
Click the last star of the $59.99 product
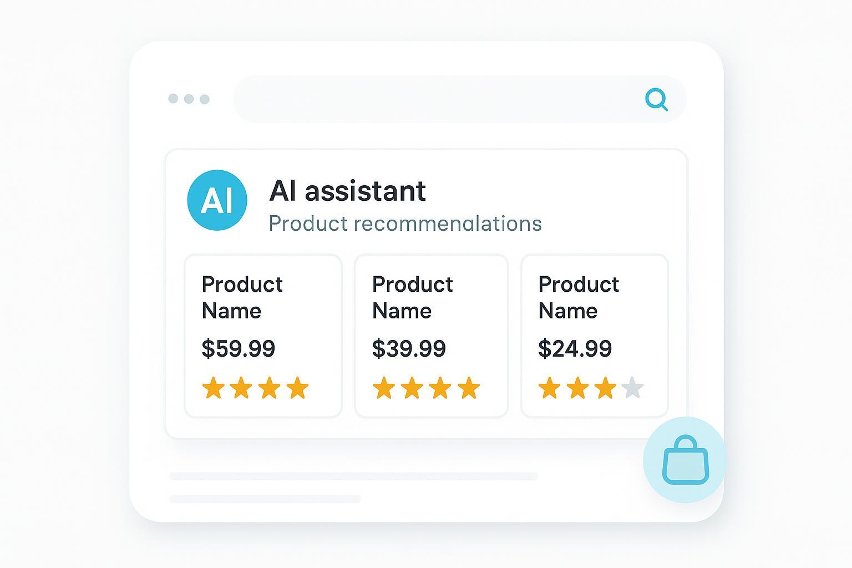pyautogui.click(x=297, y=388)
